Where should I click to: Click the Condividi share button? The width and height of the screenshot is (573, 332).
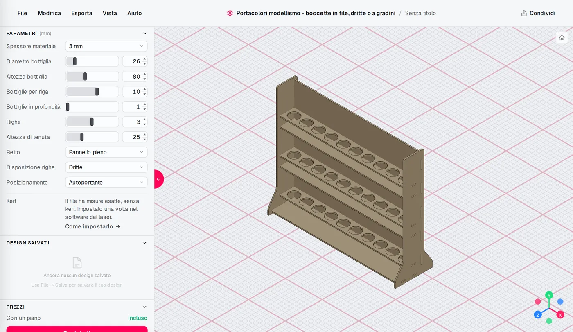pyautogui.click(x=538, y=13)
